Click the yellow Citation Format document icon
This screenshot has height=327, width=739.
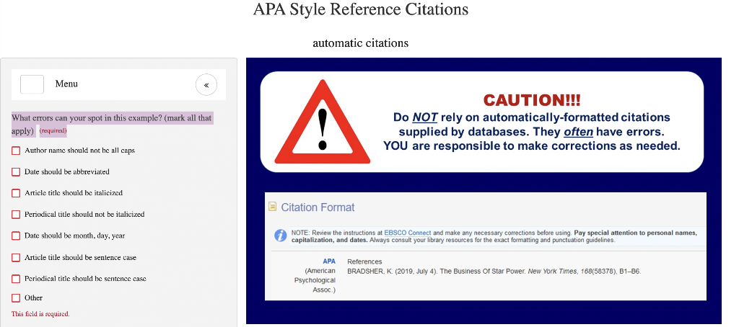tap(272, 207)
